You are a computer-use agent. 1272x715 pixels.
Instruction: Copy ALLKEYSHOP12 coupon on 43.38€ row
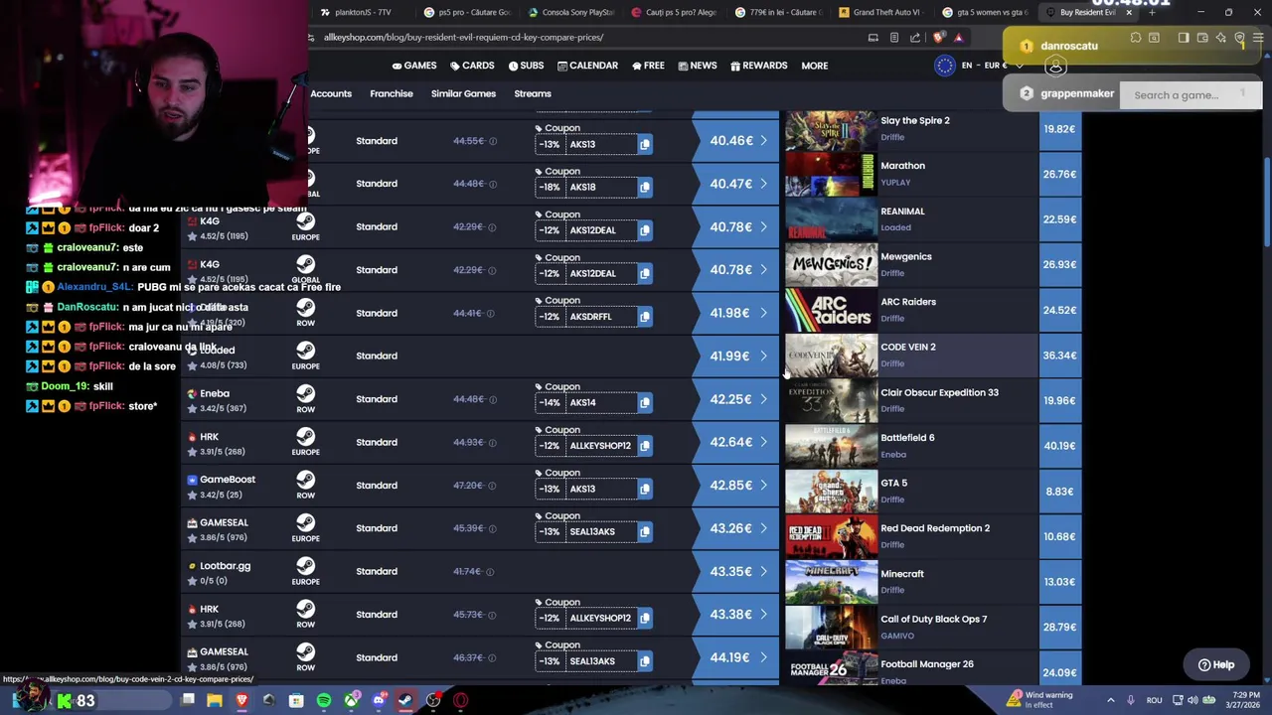point(644,618)
